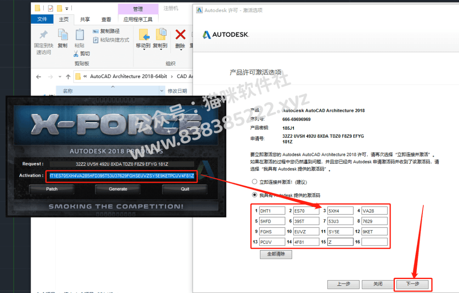Go up one folder level with up arrow
Image resolution: width=459 pixels, height=293 pixels.
coord(68,77)
